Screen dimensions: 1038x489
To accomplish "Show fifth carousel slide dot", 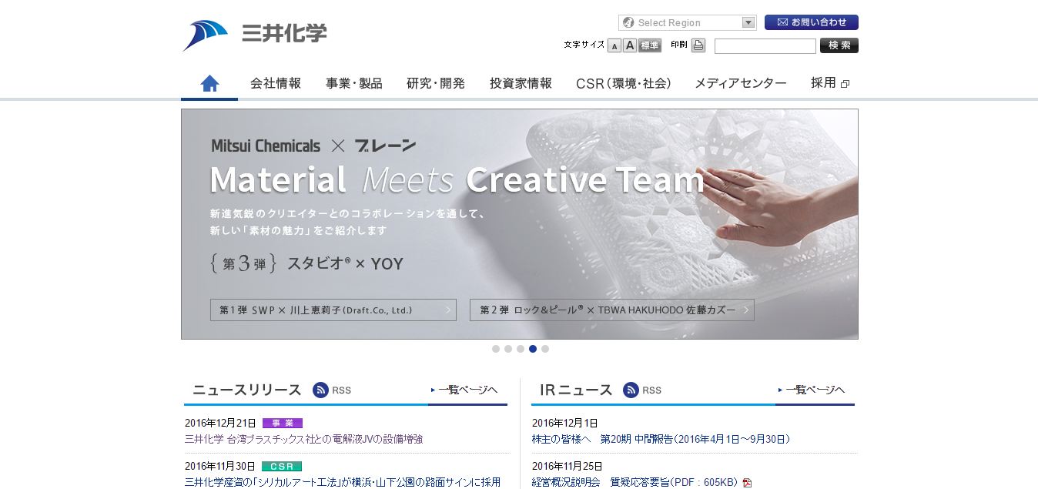I will pyautogui.click(x=545, y=349).
